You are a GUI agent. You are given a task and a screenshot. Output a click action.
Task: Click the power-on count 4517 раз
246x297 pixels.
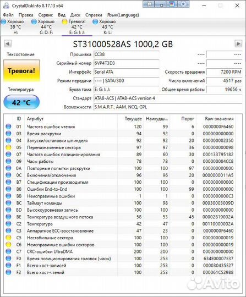[x=224, y=81]
